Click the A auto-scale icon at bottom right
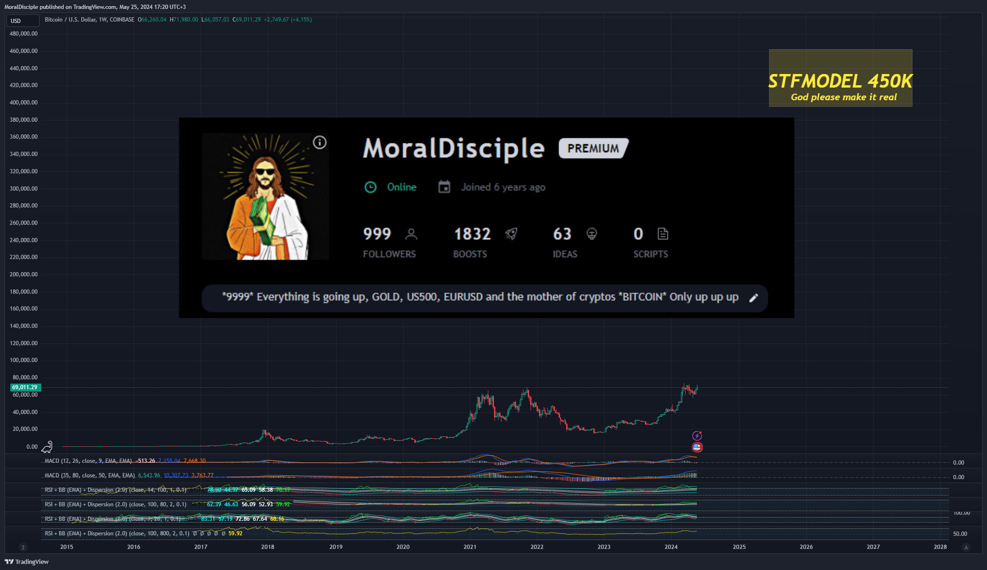The image size is (987, 570). 966,547
